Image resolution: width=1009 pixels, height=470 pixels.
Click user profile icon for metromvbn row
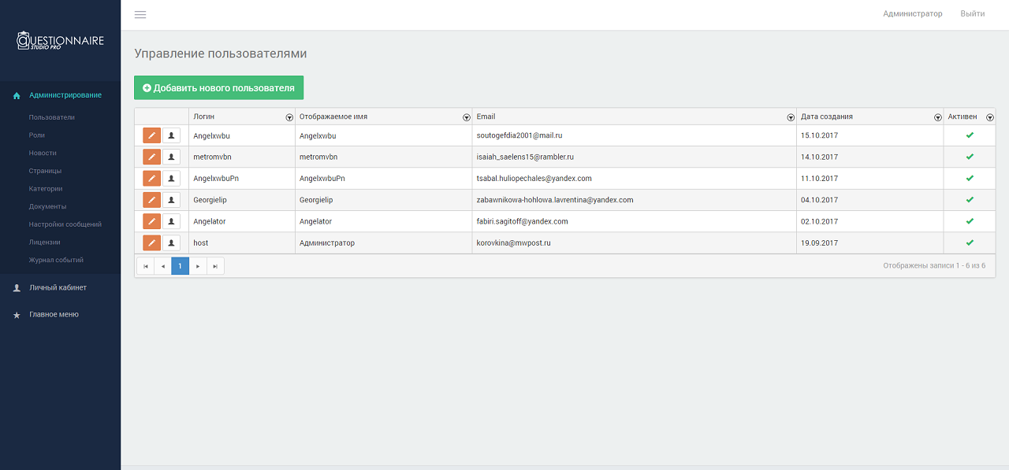(x=171, y=157)
